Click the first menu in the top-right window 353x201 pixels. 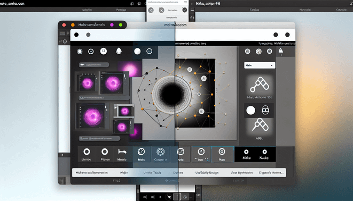coord(254,10)
